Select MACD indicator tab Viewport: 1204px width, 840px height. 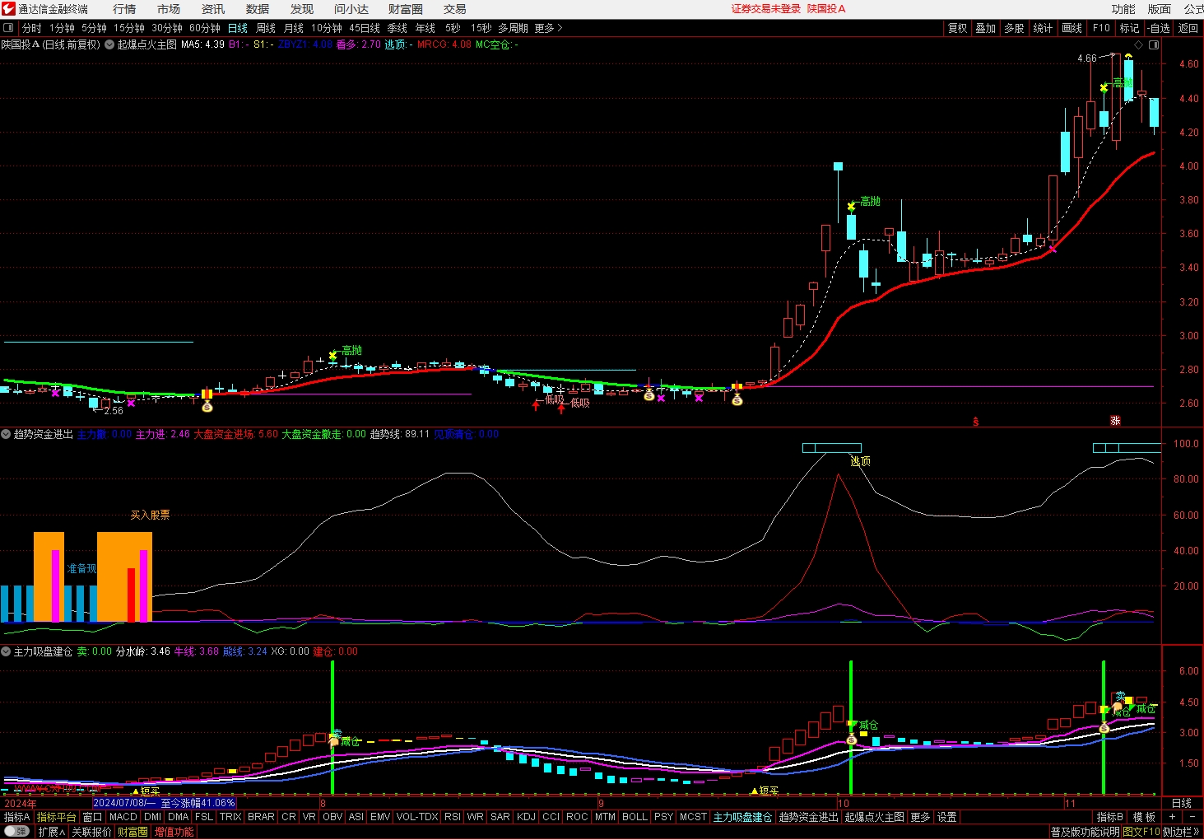123,817
